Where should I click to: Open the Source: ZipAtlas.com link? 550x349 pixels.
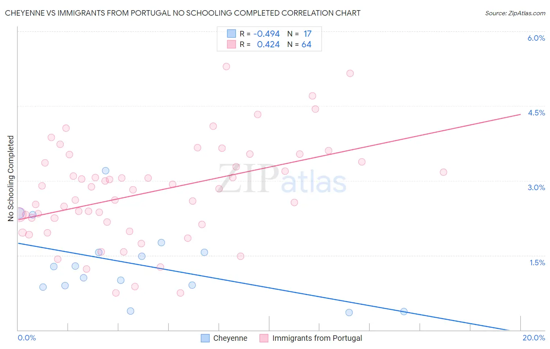(515, 13)
